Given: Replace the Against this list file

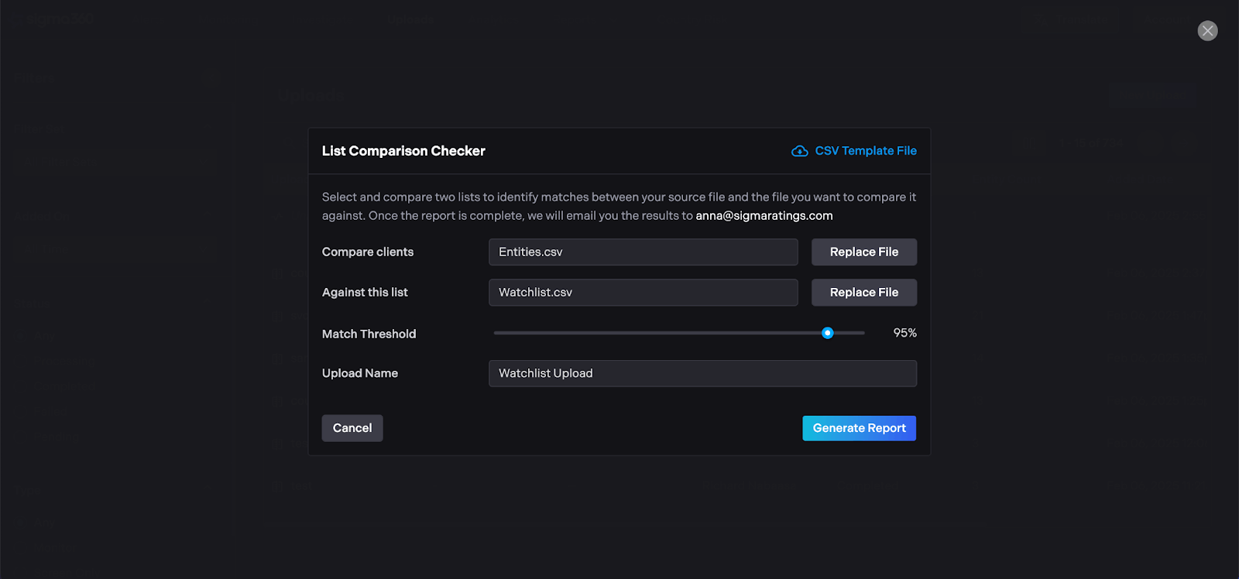Looking at the screenshot, I should pyautogui.click(x=863, y=293).
